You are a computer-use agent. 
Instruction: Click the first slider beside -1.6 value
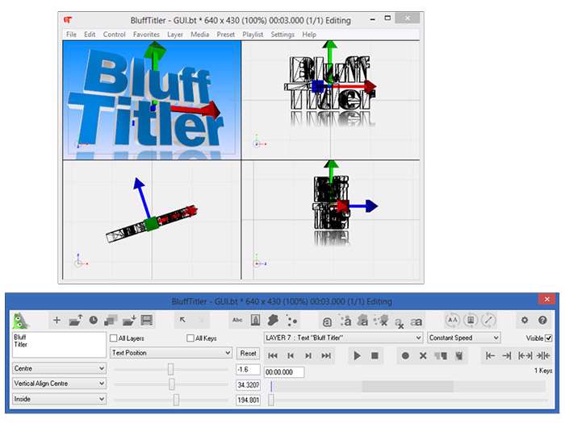coord(171,369)
